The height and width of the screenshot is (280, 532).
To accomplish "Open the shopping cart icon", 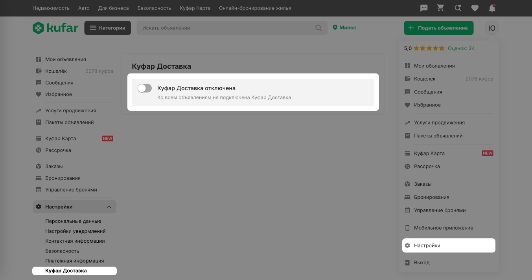I will (x=441, y=8).
